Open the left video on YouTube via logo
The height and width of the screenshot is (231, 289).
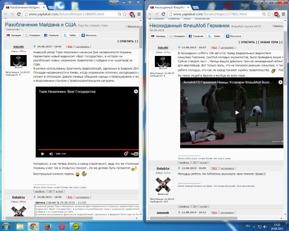point(135,154)
